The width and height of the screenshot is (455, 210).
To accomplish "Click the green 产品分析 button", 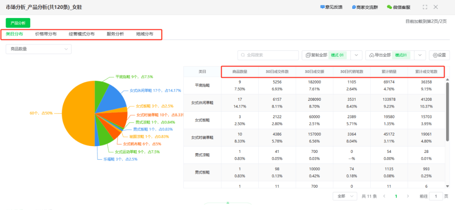I will point(18,23).
